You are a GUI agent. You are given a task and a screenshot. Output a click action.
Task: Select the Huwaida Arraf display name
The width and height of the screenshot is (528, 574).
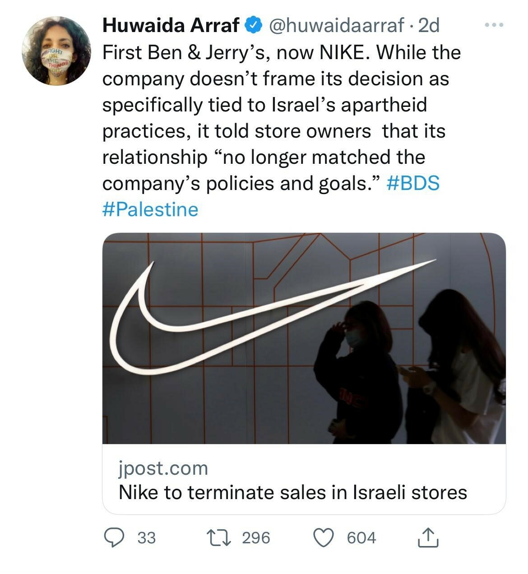[x=168, y=26]
